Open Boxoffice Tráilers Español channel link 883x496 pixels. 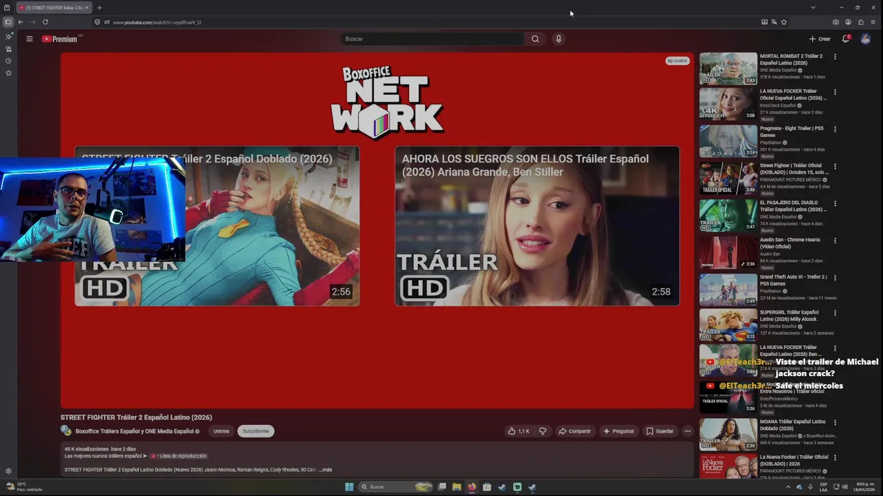click(x=135, y=431)
